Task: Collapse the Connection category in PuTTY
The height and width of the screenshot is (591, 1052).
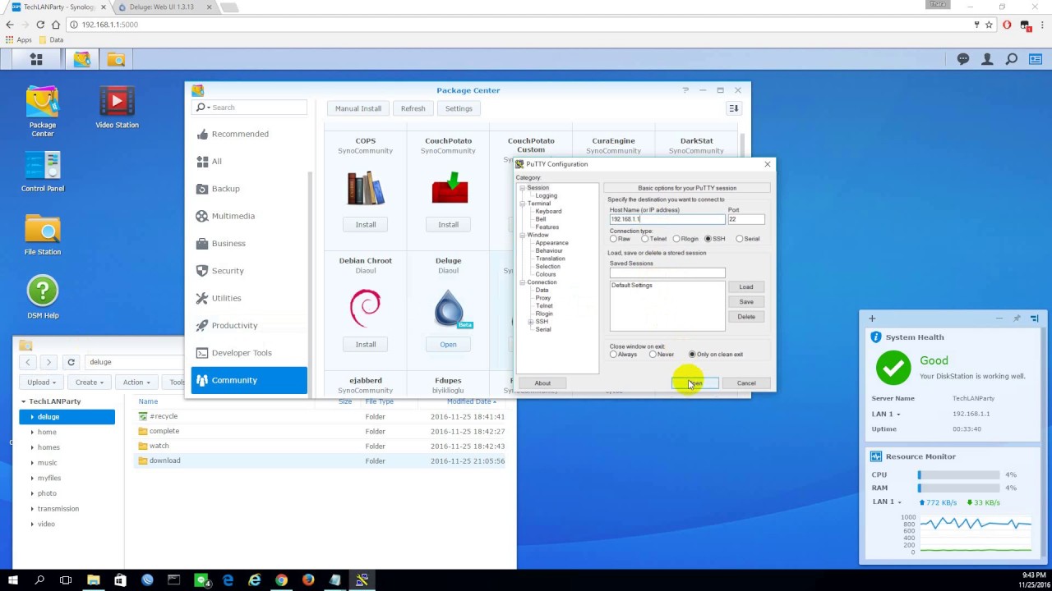Action: tap(522, 282)
